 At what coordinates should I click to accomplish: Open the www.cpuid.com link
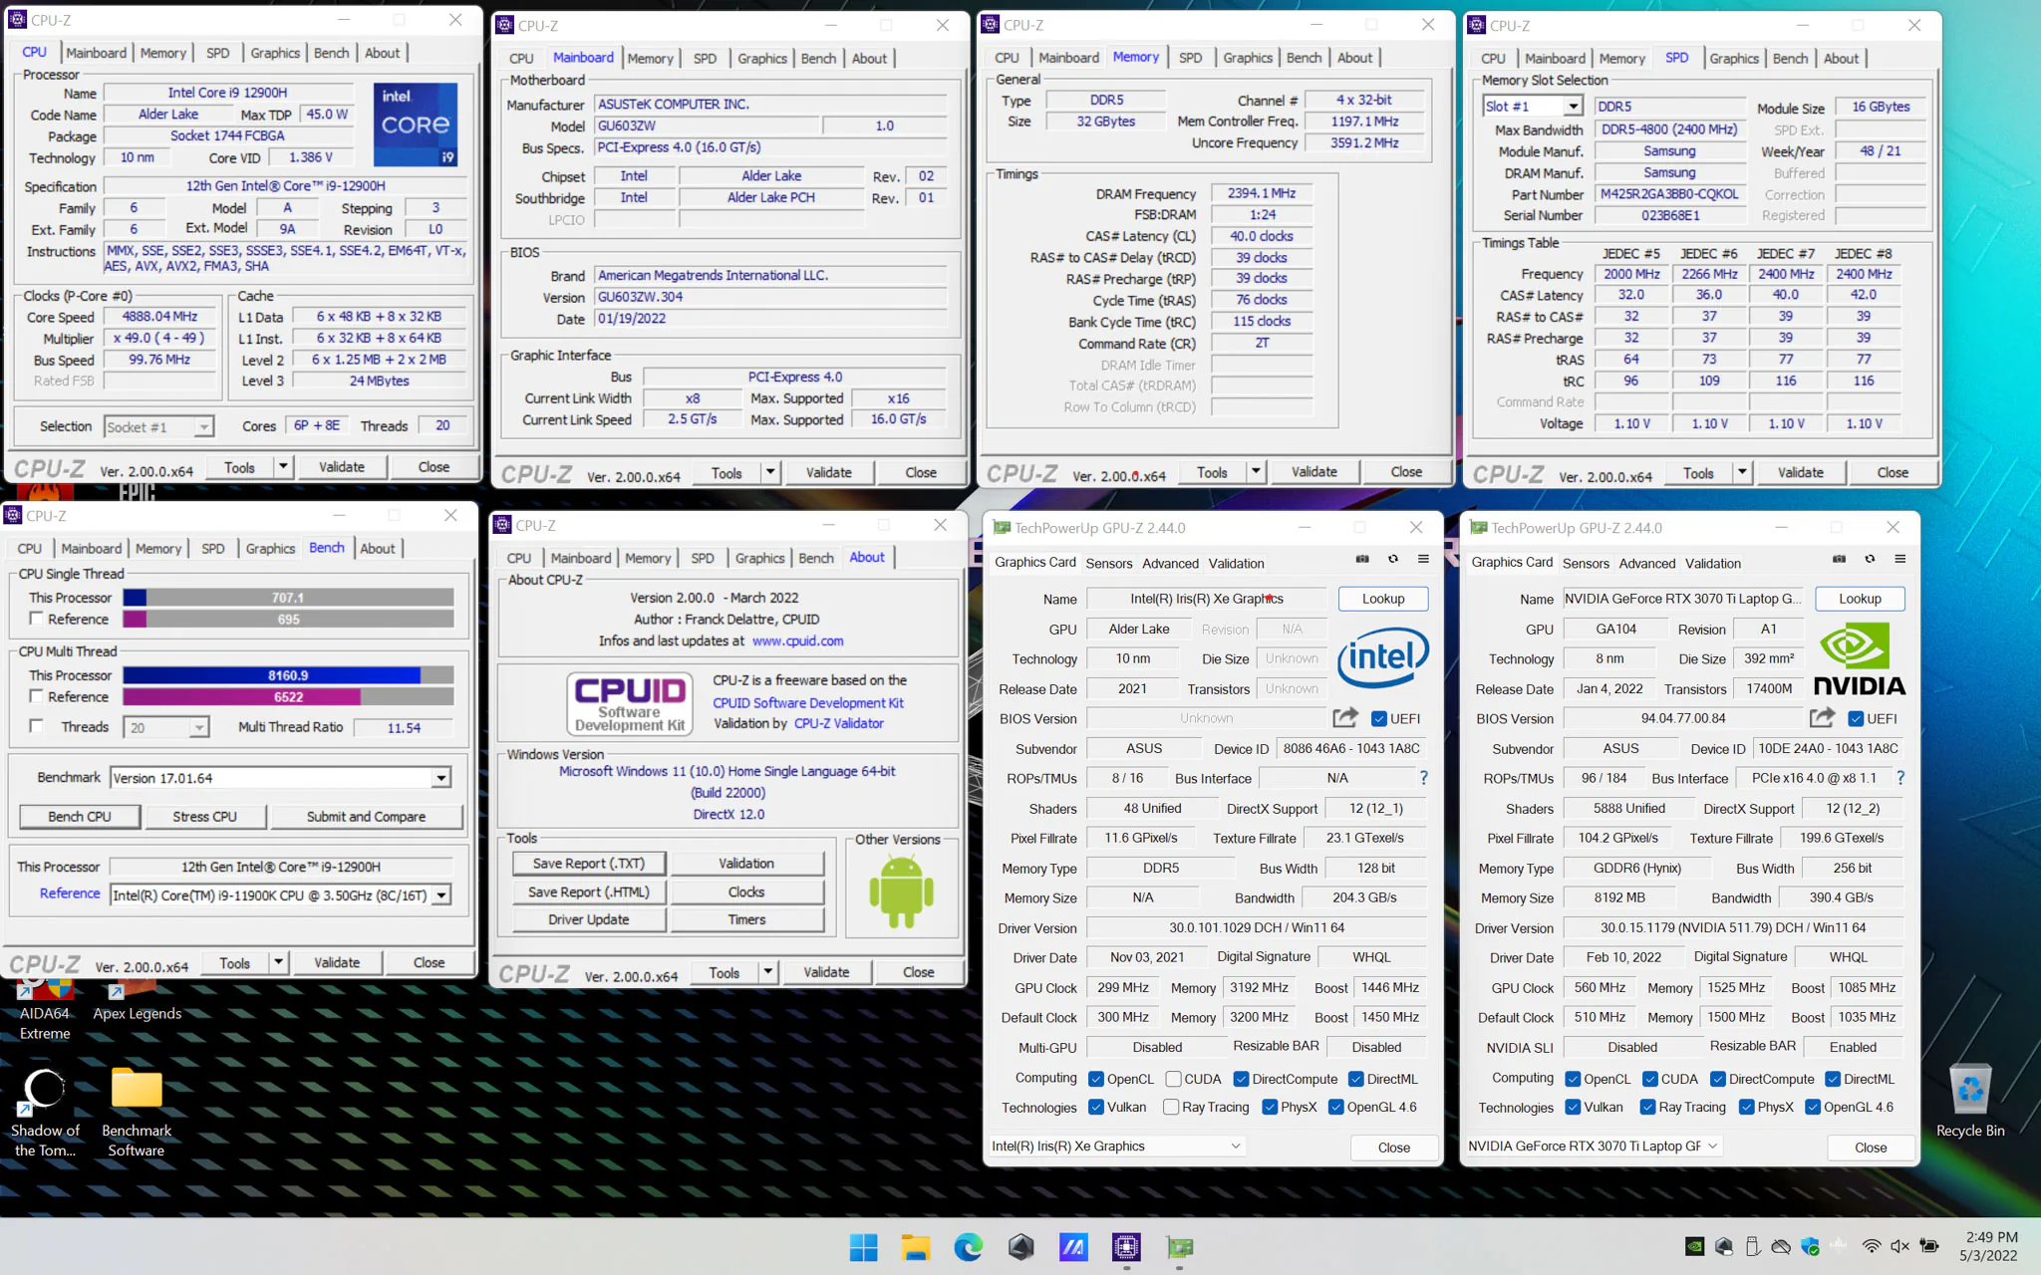797,640
